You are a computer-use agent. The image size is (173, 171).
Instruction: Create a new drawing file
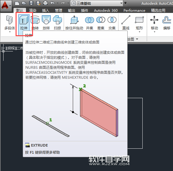17,3
